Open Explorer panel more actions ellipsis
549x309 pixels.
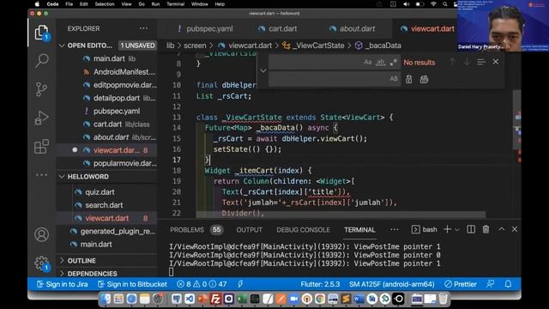(x=143, y=28)
